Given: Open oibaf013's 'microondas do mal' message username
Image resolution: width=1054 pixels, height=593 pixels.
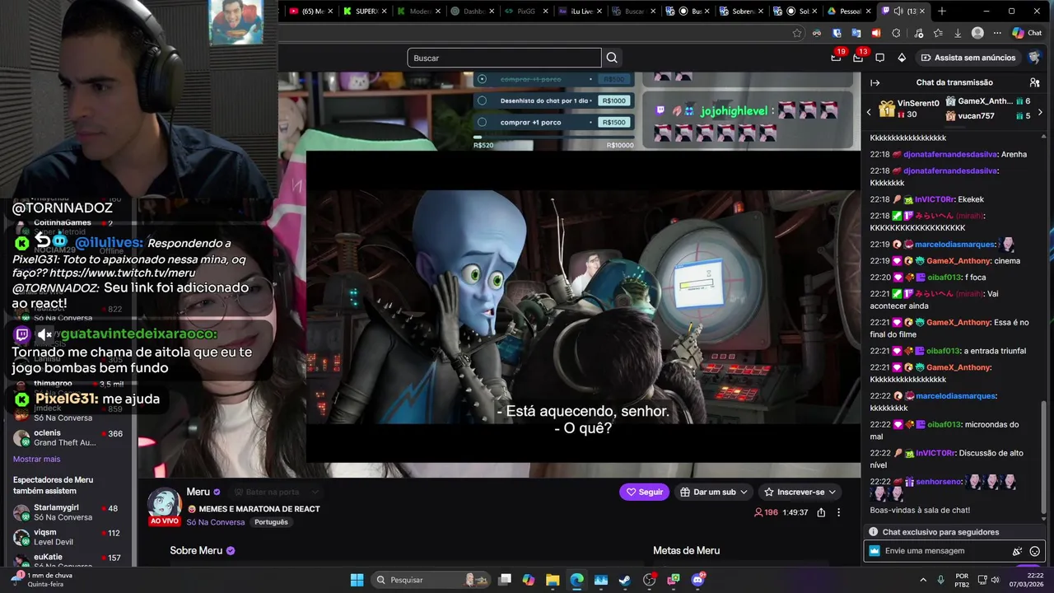Looking at the screenshot, I should 944,425.
